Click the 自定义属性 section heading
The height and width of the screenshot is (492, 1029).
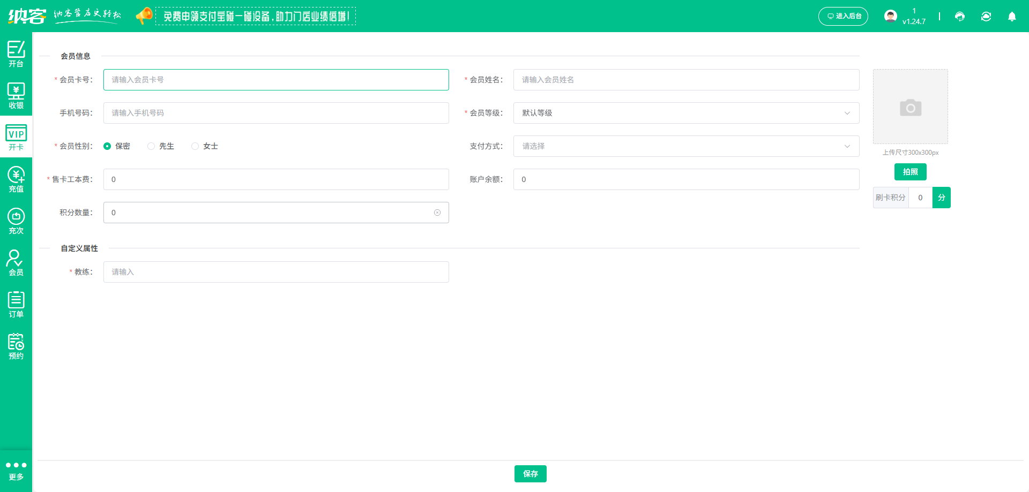pyautogui.click(x=79, y=248)
